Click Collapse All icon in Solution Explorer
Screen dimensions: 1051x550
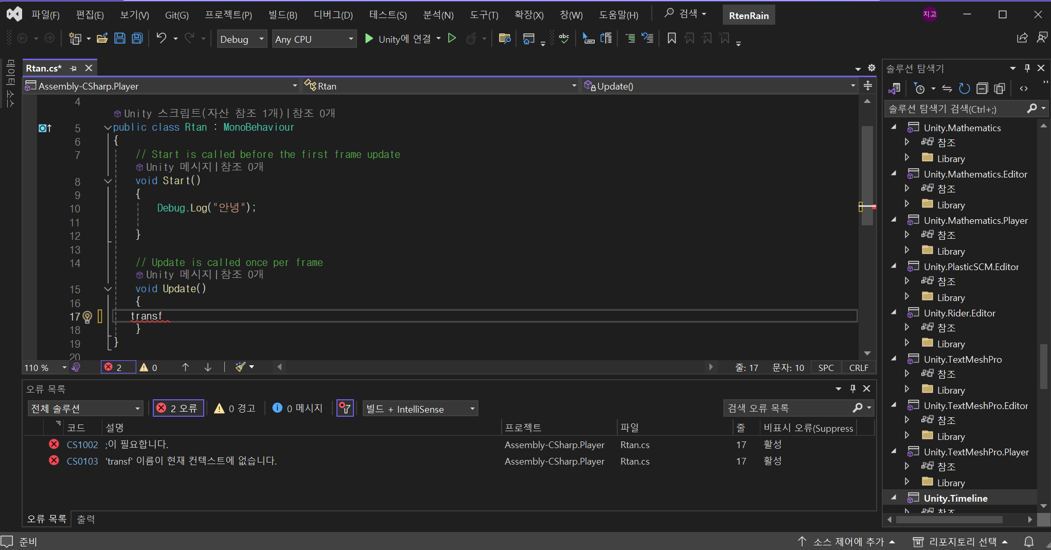click(982, 88)
